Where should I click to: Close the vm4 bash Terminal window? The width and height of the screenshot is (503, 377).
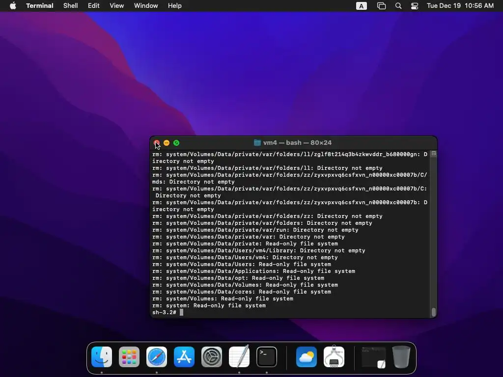tap(157, 143)
